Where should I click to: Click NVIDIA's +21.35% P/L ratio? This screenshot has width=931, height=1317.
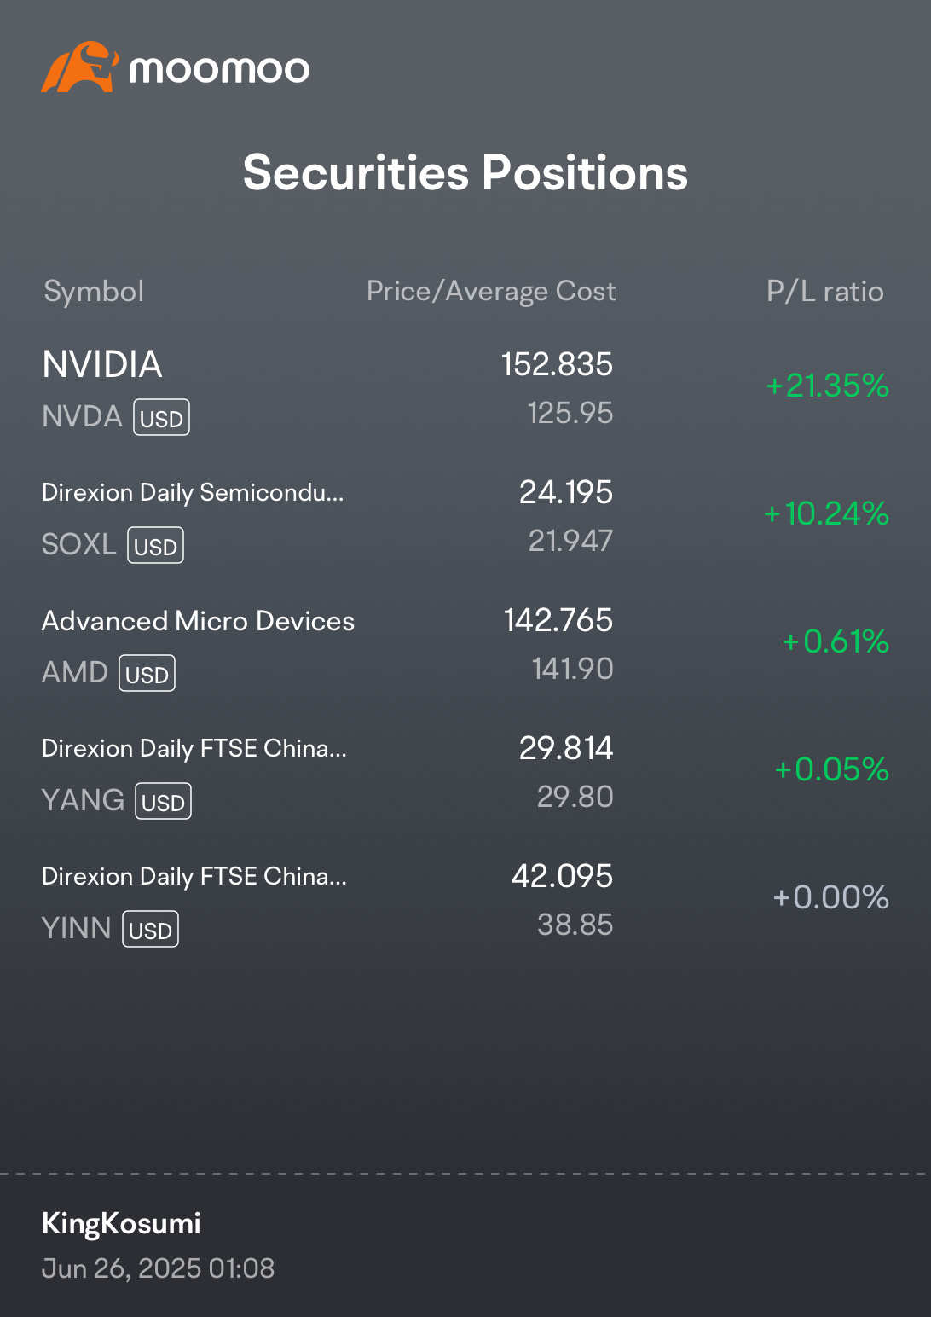pyautogui.click(x=827, y=386)
